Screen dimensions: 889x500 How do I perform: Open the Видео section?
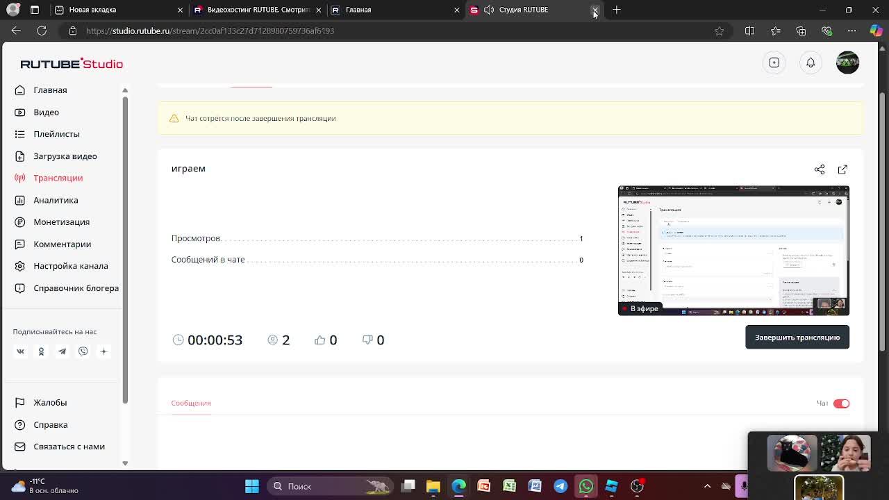(x=46, y=112)
